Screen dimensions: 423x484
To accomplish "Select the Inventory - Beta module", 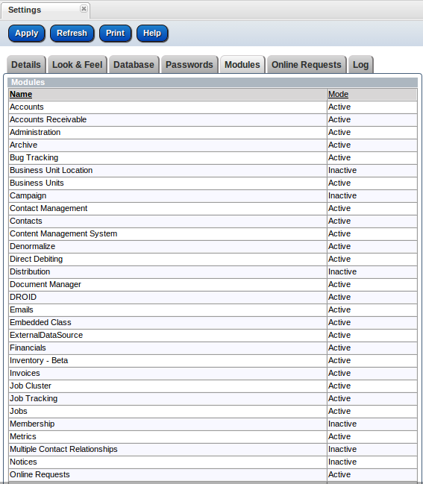I will (x=213, y=360).
